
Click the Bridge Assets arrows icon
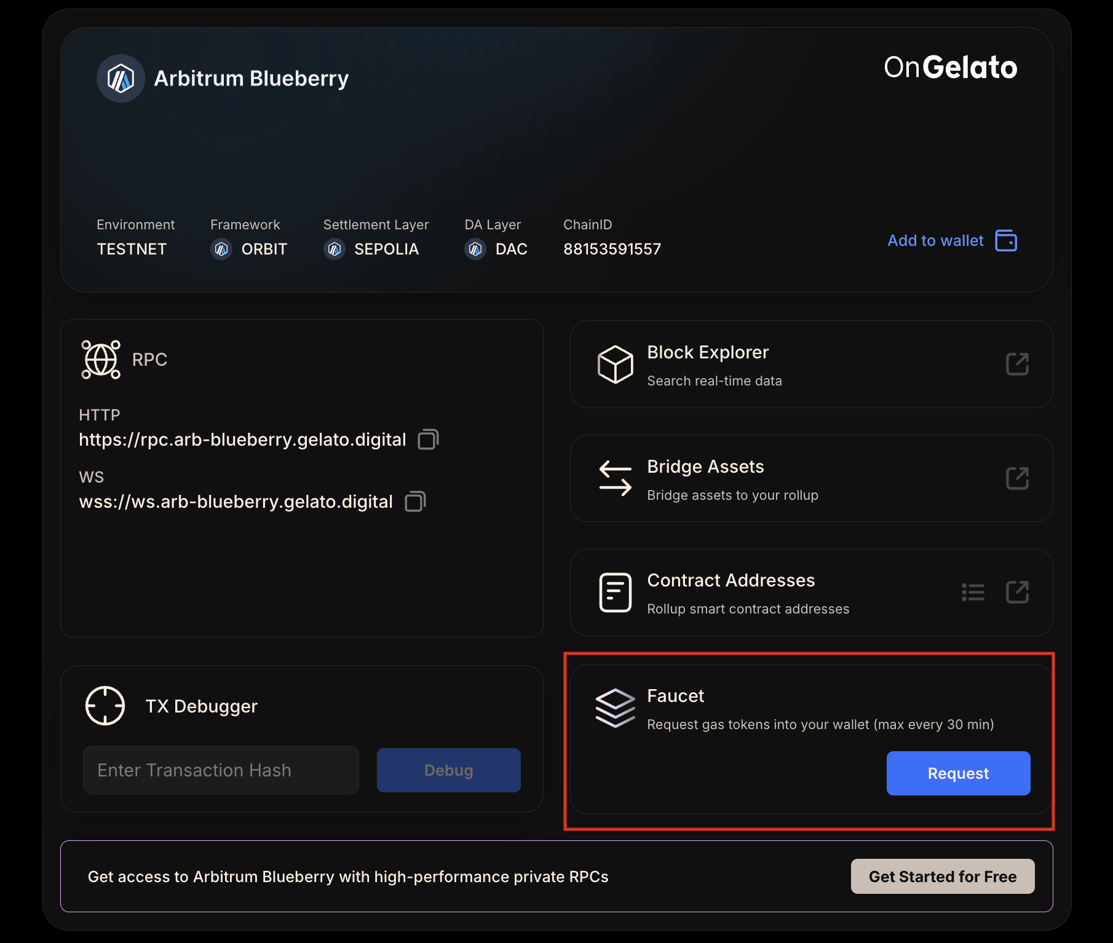coord(616,478)
